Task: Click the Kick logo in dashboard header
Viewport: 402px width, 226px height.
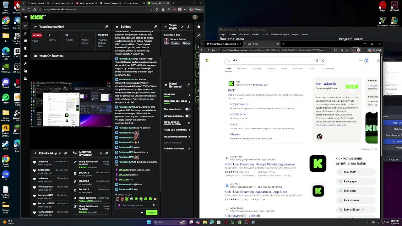Action: pos(38,17)
